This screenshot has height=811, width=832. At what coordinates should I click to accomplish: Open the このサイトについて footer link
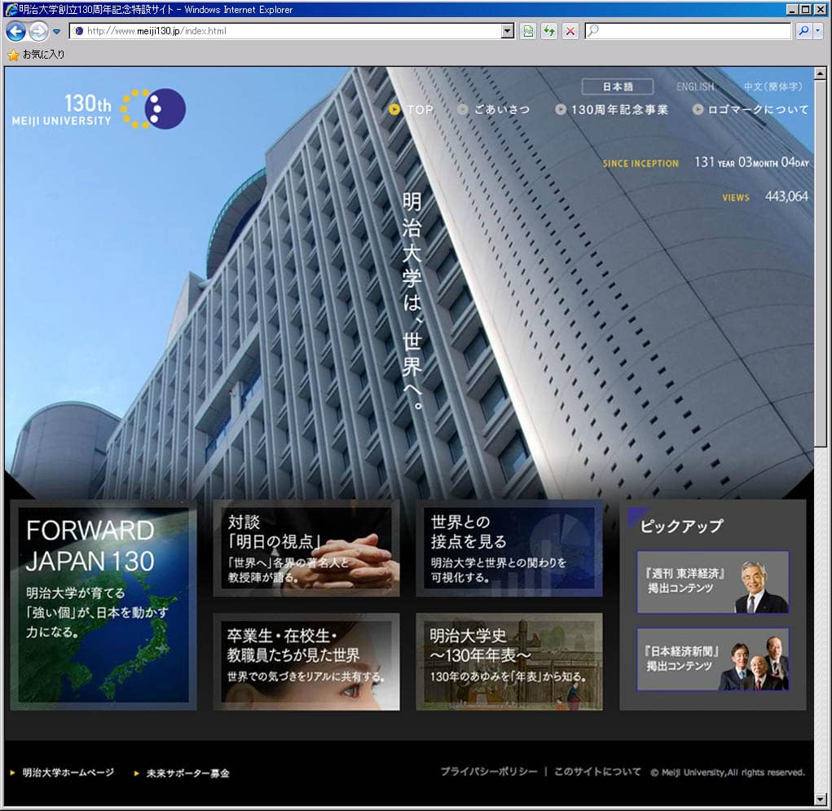pos(597,772)
